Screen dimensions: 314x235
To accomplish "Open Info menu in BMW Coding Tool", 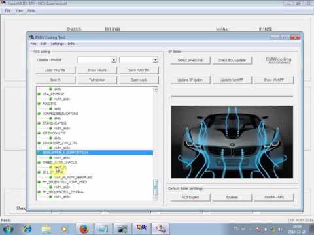I will pyautogui.click(x=71, y=44).
